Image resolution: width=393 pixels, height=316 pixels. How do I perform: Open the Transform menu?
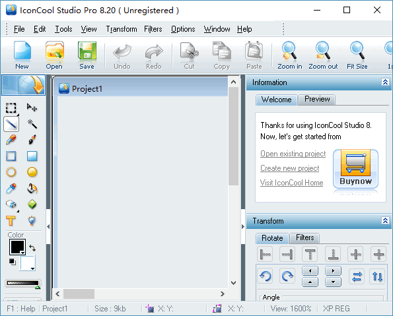point(122,29)
